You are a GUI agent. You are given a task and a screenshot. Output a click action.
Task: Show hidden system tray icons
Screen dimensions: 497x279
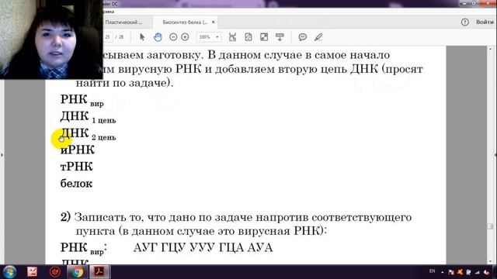click(x=443, y=272)
